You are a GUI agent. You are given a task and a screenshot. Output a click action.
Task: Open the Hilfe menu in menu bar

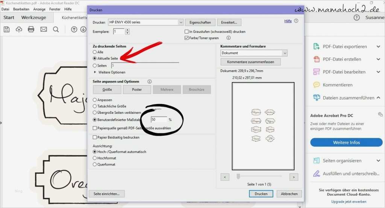(68, 9)
